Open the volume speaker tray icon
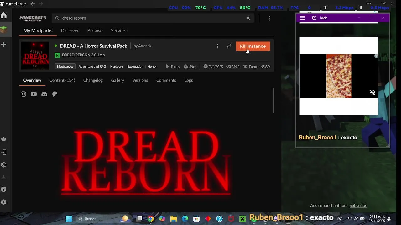Image resolution: width=401 pixels, height=225 pixels. point(356,219)
